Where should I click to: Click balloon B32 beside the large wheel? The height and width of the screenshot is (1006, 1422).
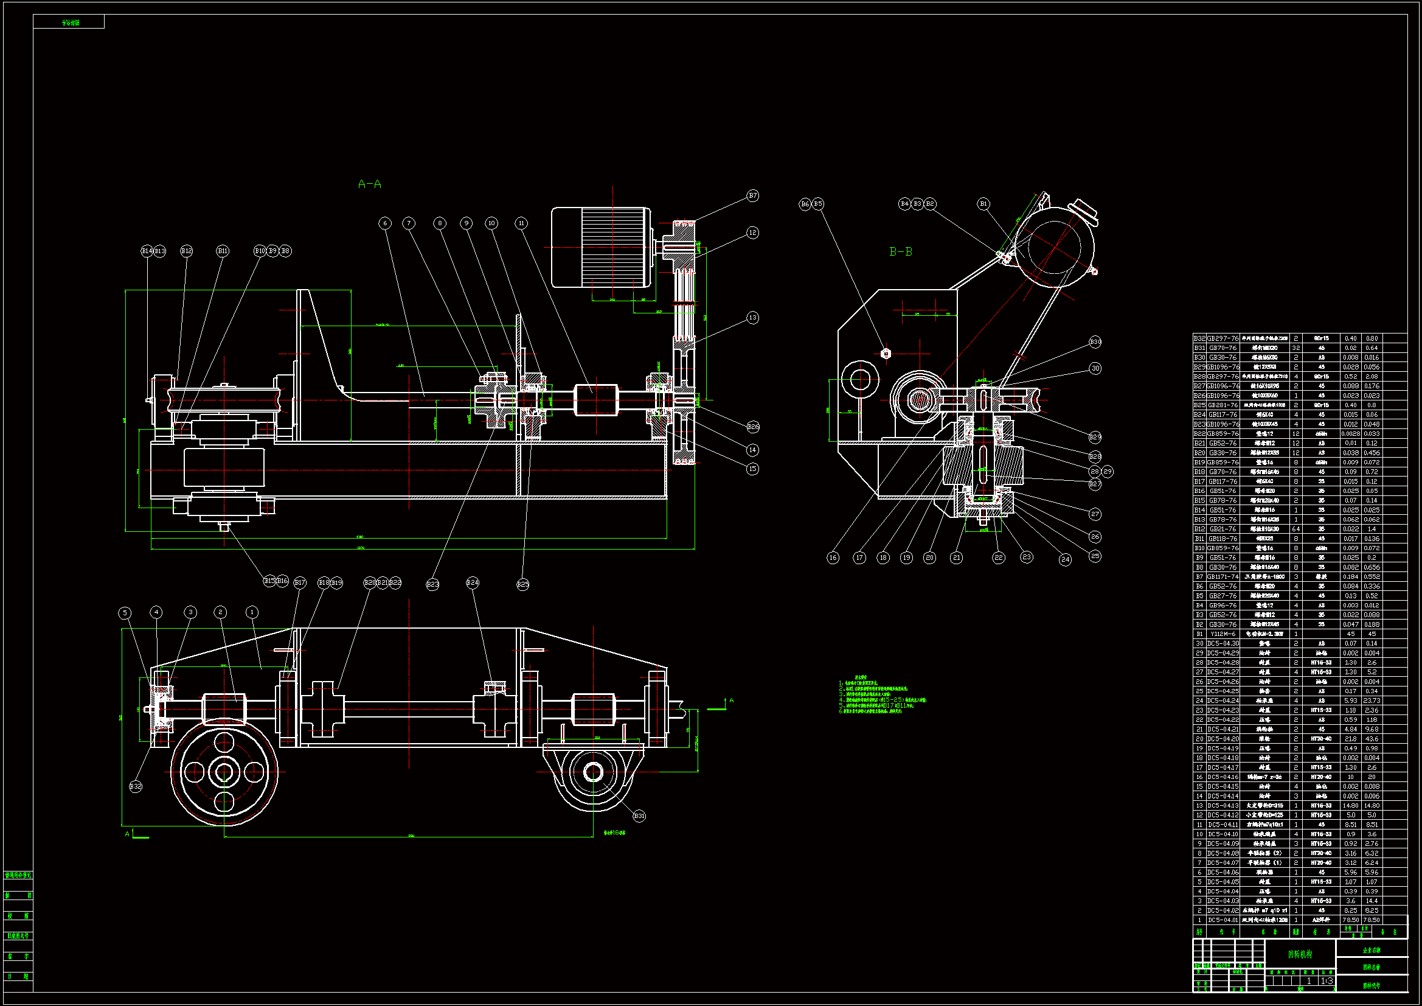[136, 786]
